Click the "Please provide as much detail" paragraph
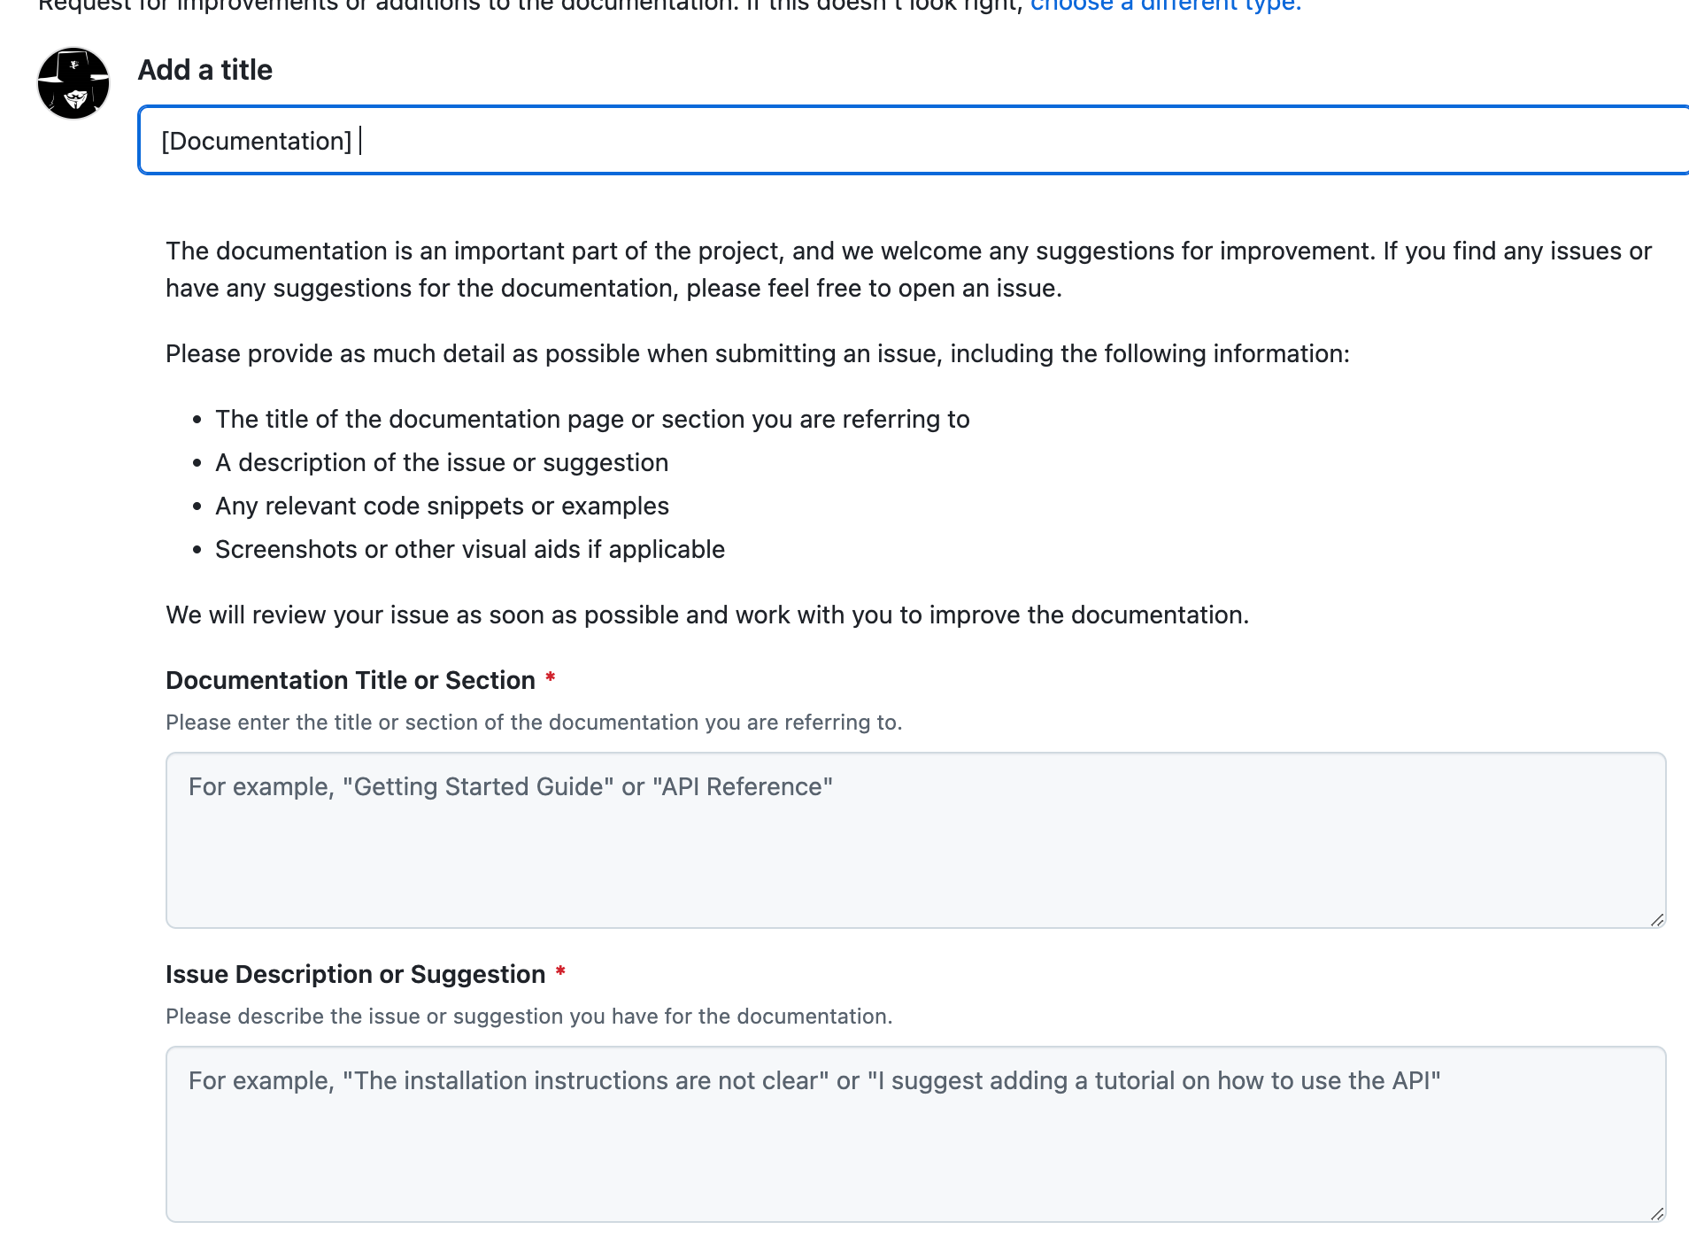The width and height of the screenshot is (1689, 1245). coord(757,353)
